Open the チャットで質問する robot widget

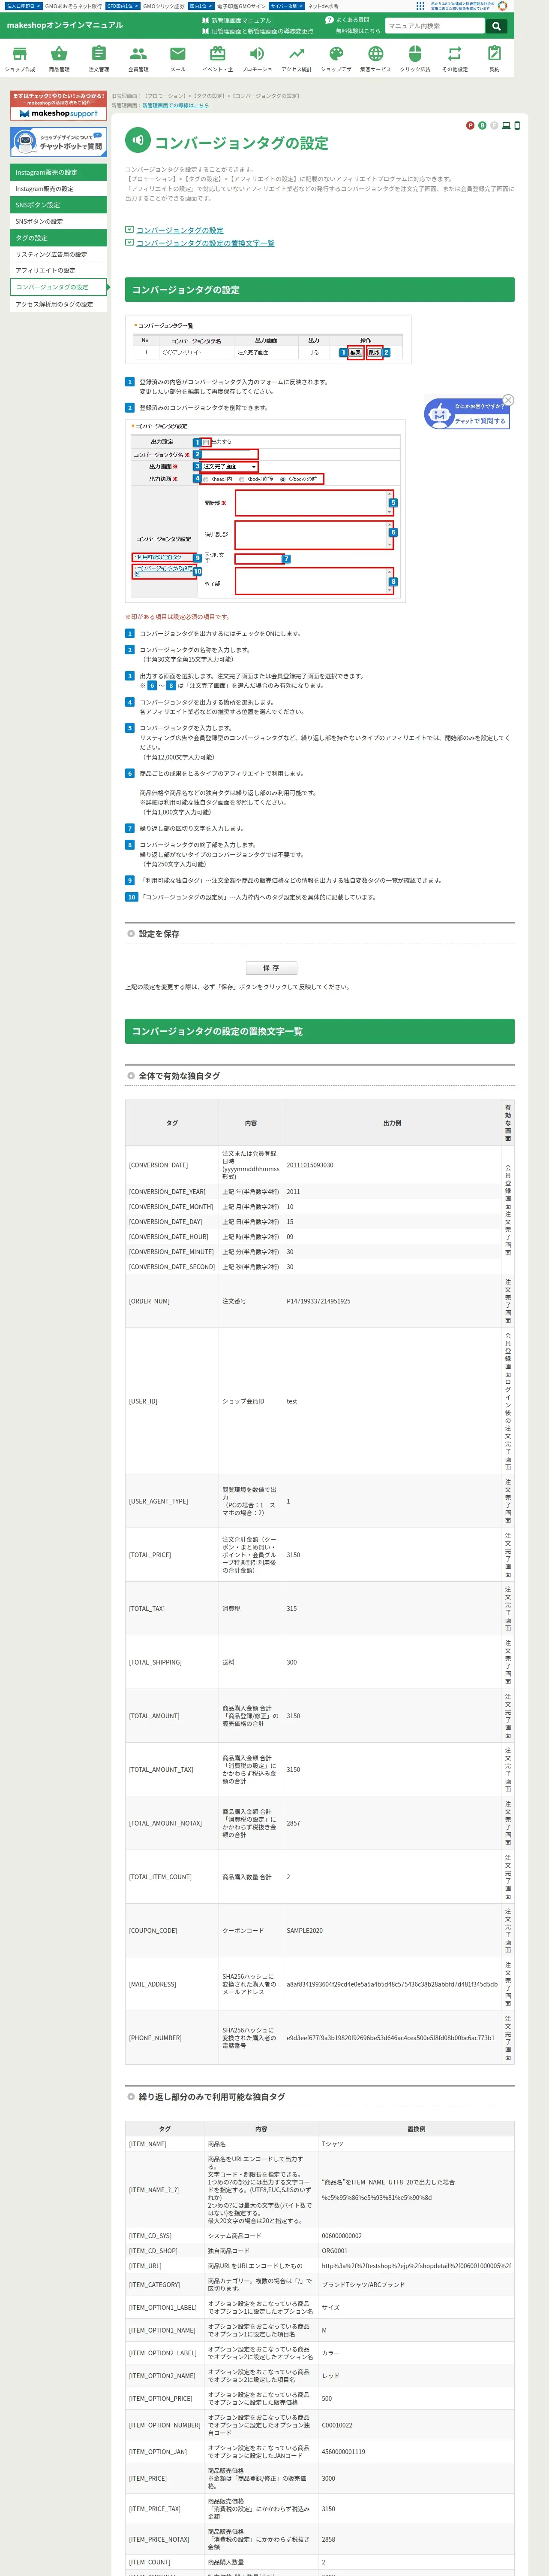[x=468, y=414]
